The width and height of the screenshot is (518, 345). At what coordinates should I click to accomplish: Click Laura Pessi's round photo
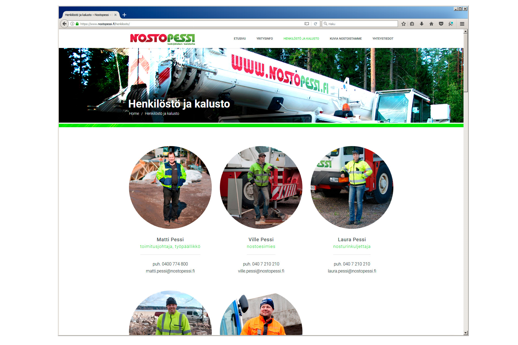[352, 187]
